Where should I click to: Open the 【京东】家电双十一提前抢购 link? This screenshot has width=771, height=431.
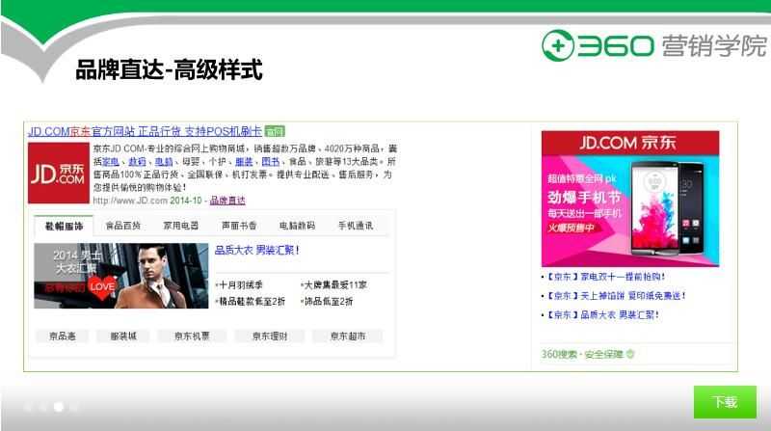605,277
